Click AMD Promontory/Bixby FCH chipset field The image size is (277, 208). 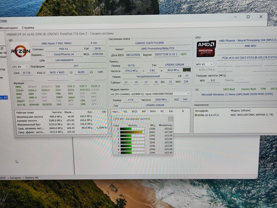pos(158,48)
